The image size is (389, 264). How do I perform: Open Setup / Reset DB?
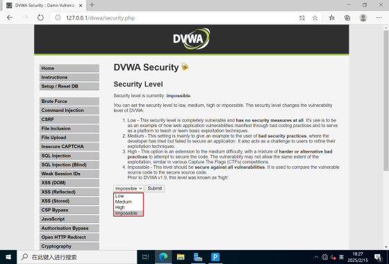[69, 86]
